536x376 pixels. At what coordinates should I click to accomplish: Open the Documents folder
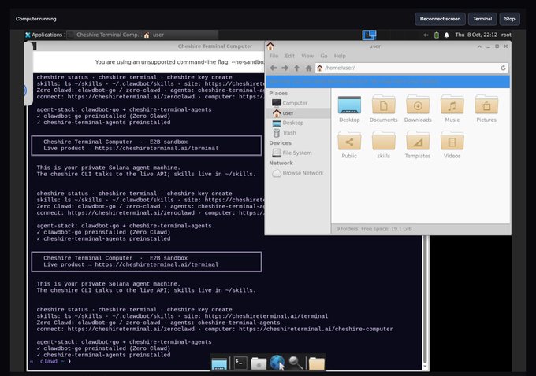click(x=384, y=109)
